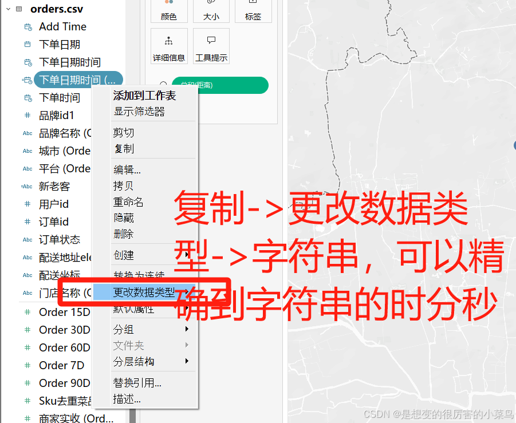Viewport: 516px width, 423px height.
Task: Select the 订单id field
Action: 54,222
